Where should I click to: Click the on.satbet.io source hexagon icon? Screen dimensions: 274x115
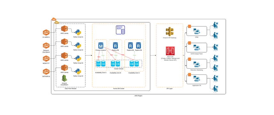[46, 33]
